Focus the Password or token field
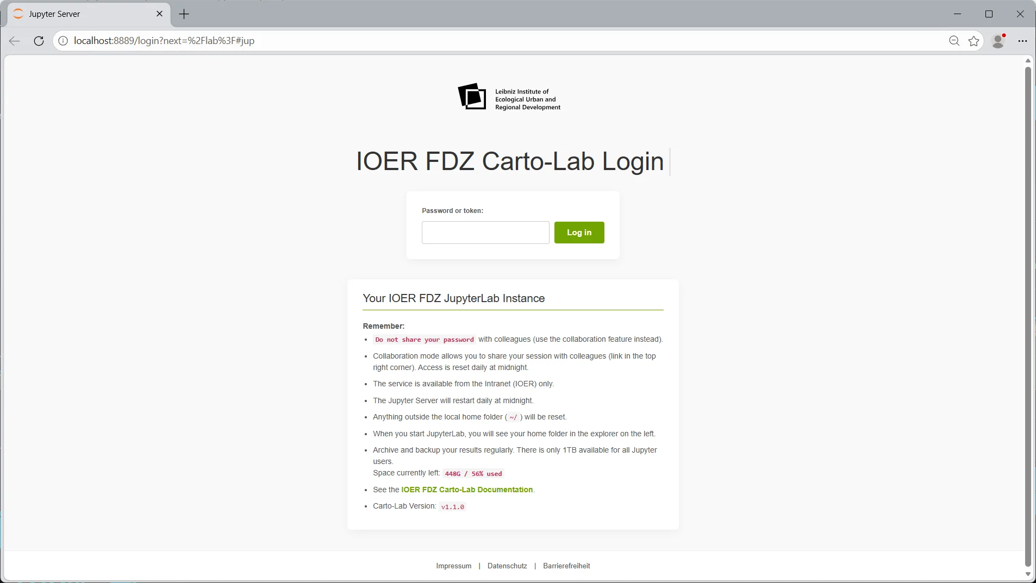The image size is (1036, 583). tap(485, 233)
